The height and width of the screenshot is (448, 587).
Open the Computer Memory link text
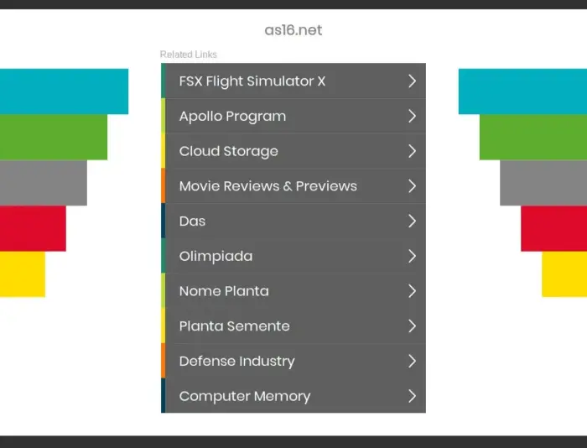244,396
